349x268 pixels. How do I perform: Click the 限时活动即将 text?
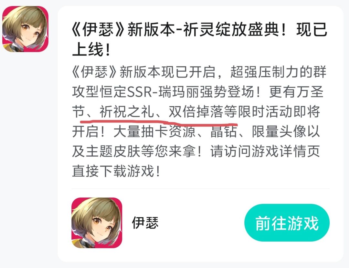pos(279,112)
